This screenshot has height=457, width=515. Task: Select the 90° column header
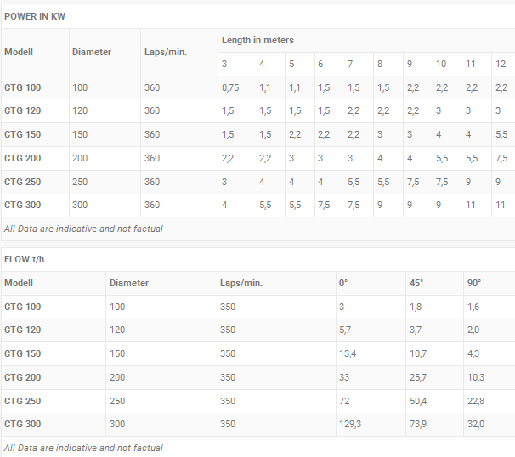click(473, 283)
